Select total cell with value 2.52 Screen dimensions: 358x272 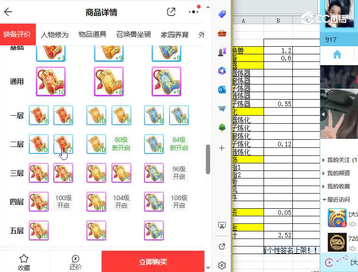278,235
